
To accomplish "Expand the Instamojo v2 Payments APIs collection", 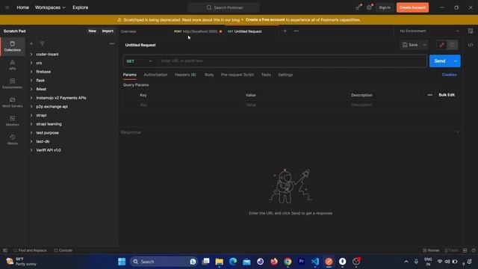I will tap(31, 98).
